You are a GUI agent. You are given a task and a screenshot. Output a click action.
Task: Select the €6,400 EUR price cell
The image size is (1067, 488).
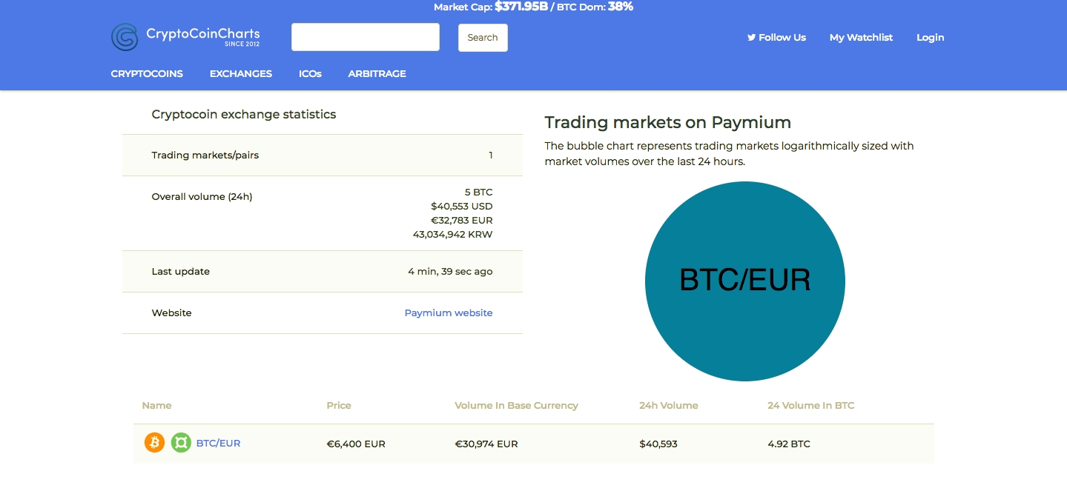[x=356, y=444]
